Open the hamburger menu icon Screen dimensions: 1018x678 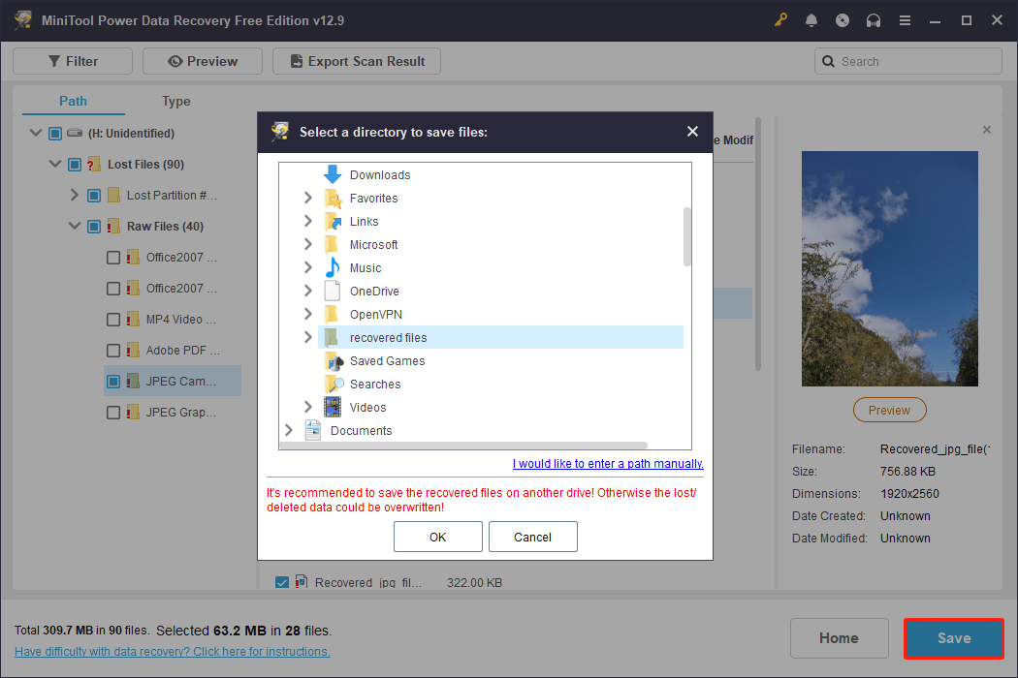click(905, 20)
